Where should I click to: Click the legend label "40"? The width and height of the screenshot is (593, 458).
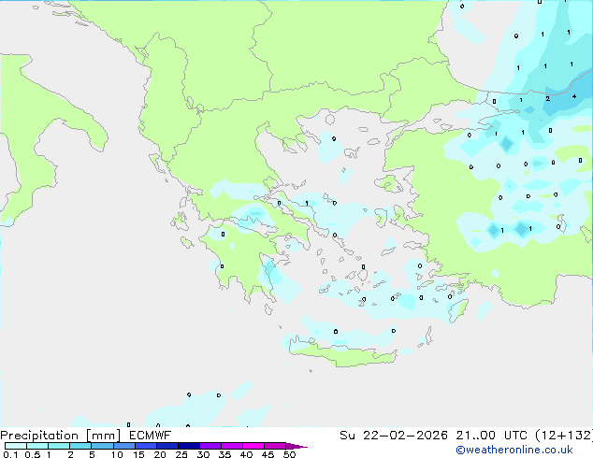(x=246, y=454)
